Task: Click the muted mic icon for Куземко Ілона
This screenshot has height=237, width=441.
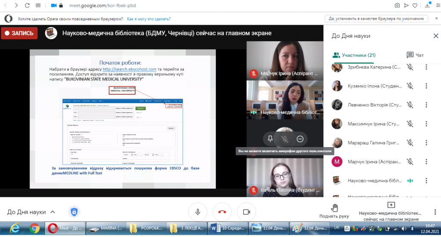Action: point(410,86)
